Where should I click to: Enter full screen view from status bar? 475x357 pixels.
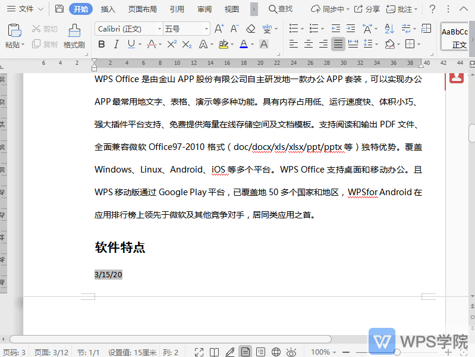pos(199,352)
